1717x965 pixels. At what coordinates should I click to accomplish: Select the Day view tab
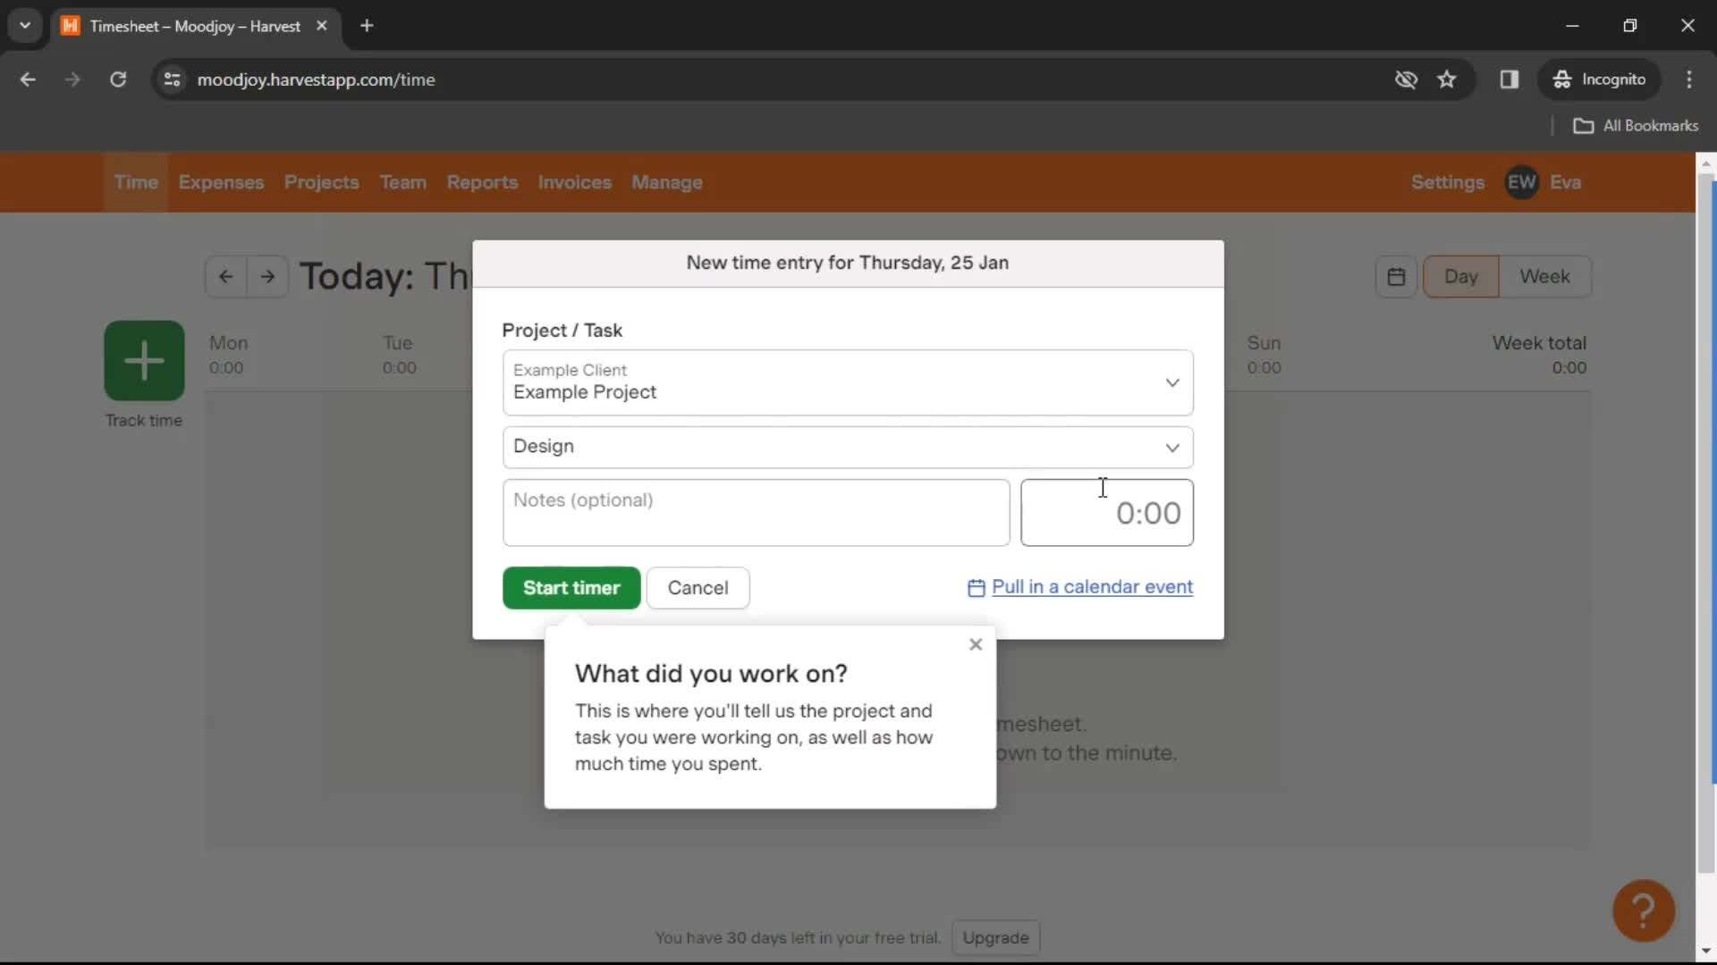tap(1461, 276)
